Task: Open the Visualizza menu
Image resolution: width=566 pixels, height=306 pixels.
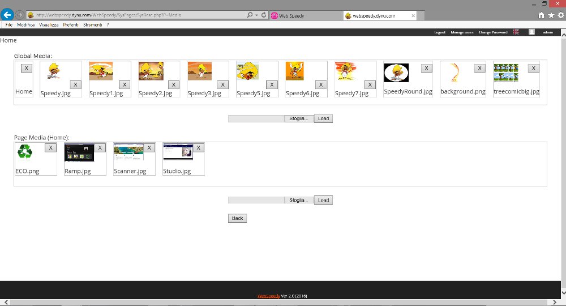Action: 49,25
